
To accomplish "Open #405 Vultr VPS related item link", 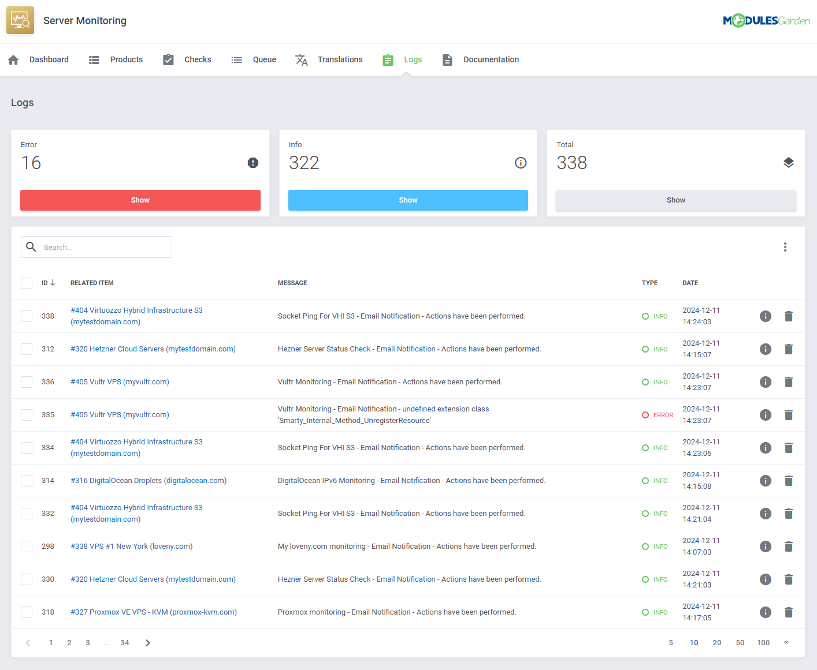I will tap(120, 381).
